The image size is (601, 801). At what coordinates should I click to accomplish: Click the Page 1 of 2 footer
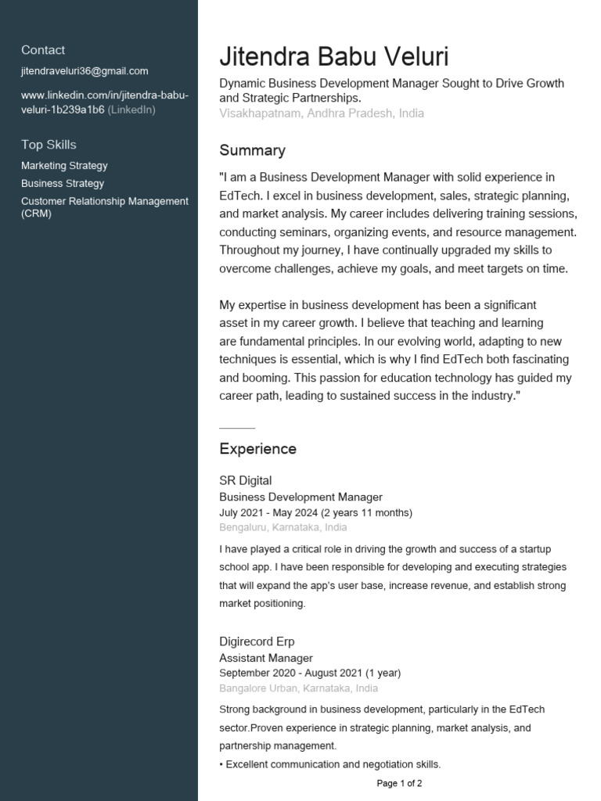(399, 783)
